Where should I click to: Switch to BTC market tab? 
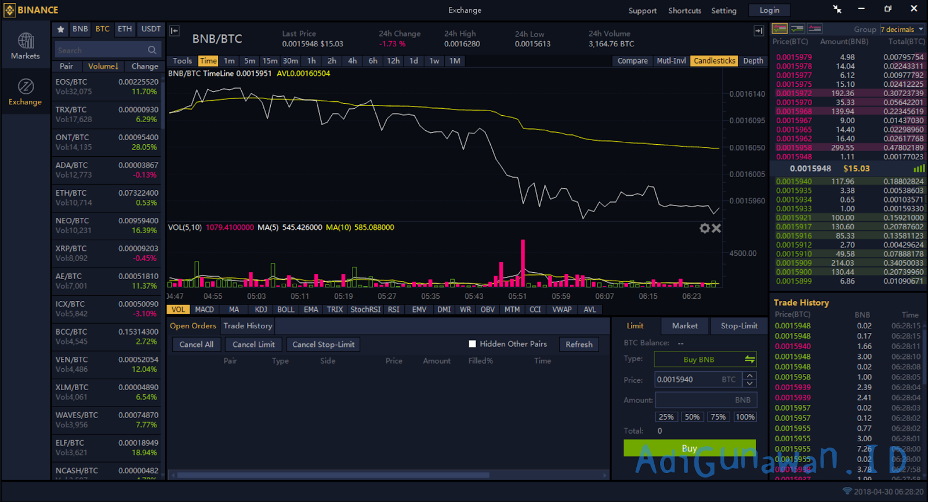pos(103,29)
